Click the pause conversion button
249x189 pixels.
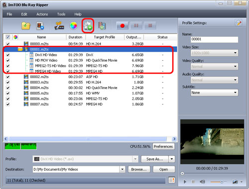click(x=136, y=25)
